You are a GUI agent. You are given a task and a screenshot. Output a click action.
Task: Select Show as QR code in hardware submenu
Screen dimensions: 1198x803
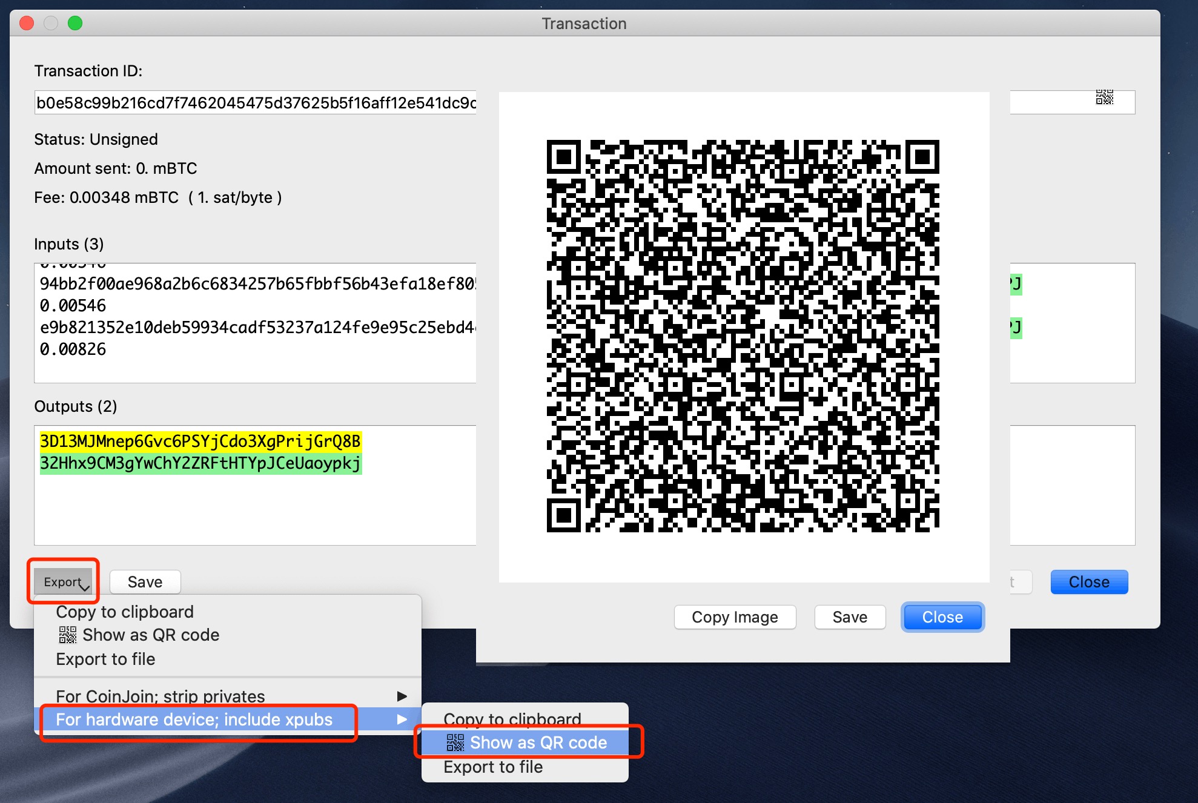coord(538,742)
